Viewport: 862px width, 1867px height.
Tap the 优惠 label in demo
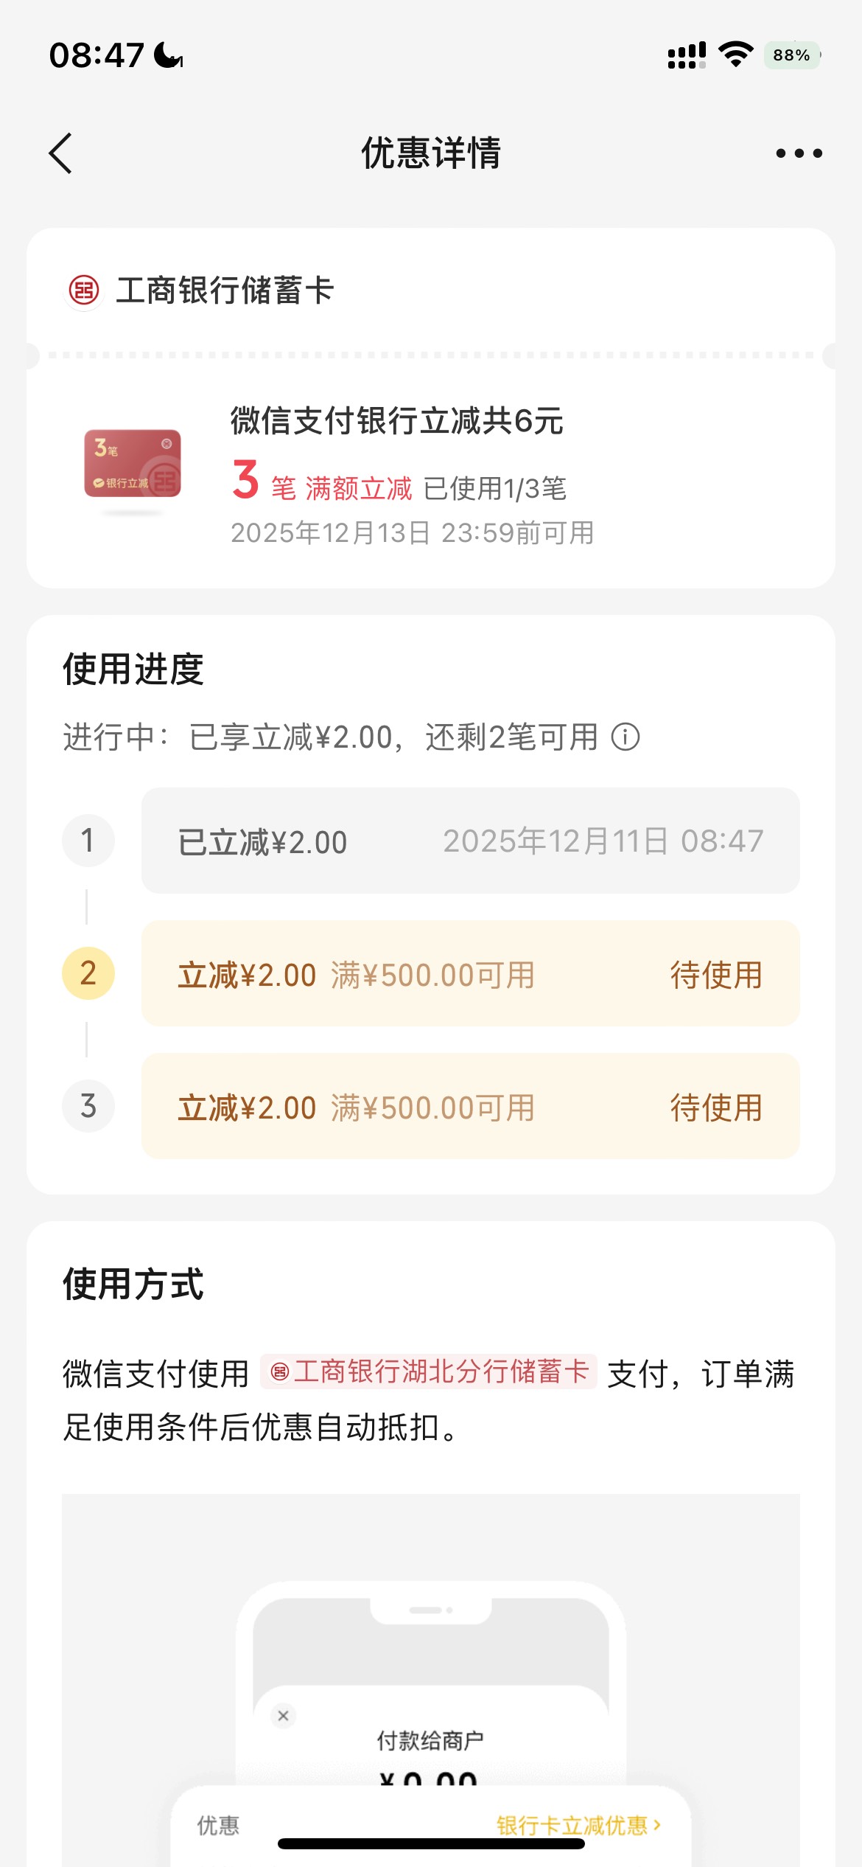pyautogui.click(x=218, y=1825)
